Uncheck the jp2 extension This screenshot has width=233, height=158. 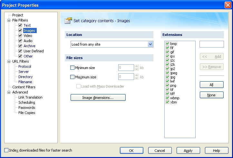[167, 69]
